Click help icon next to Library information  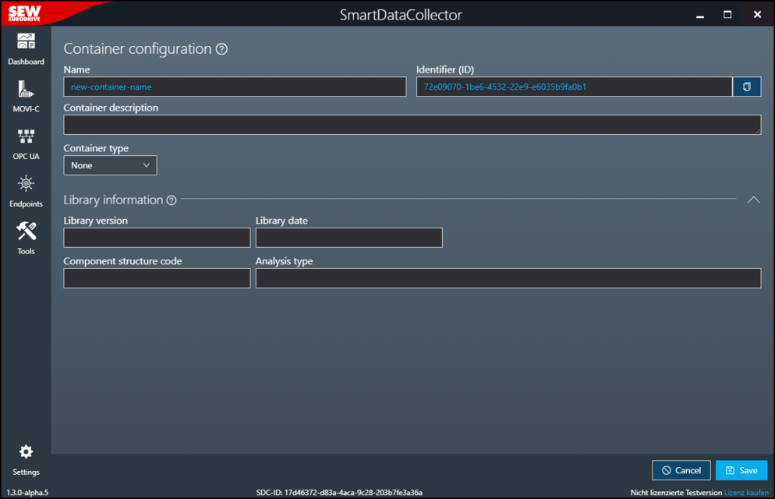point(172,200)
